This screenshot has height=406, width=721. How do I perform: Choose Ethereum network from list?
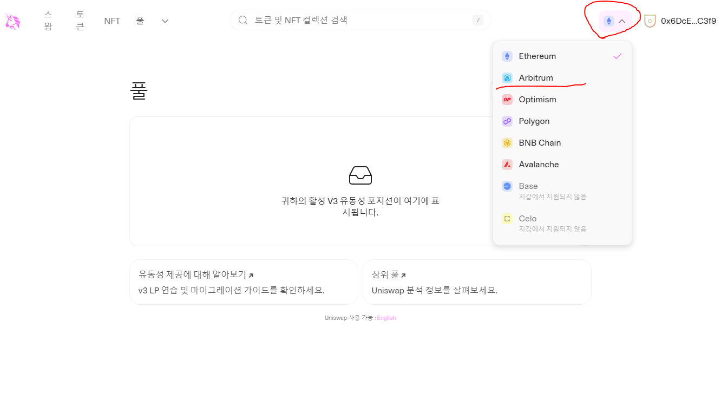pos(562,56)
